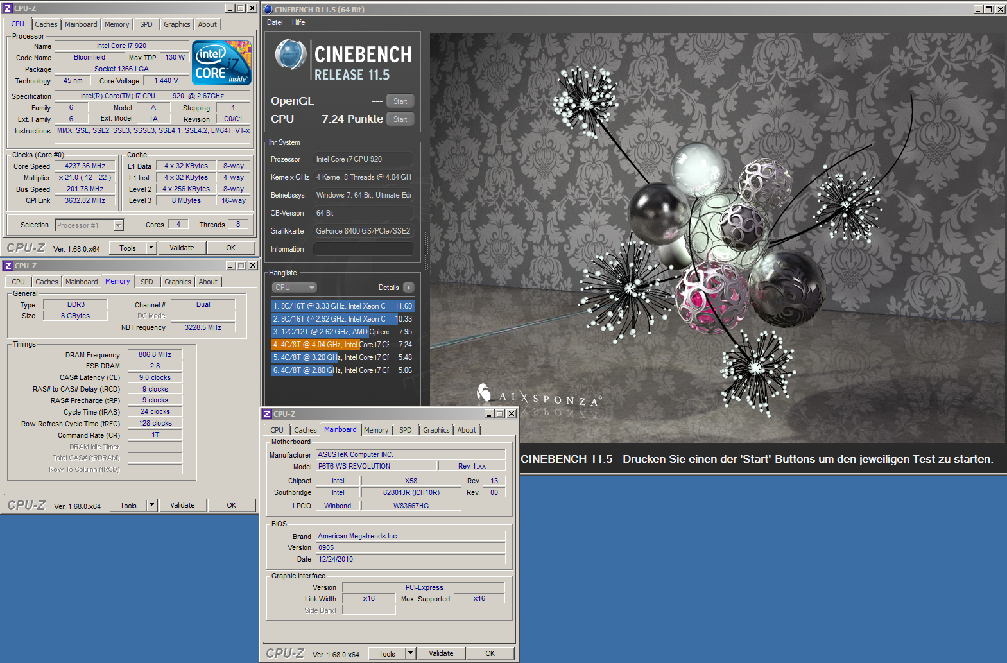This screenshot has height=663, width=1007.
Task: Click the CPU-Z title icon in the Memory window
Action: click(x=8, y=266)
